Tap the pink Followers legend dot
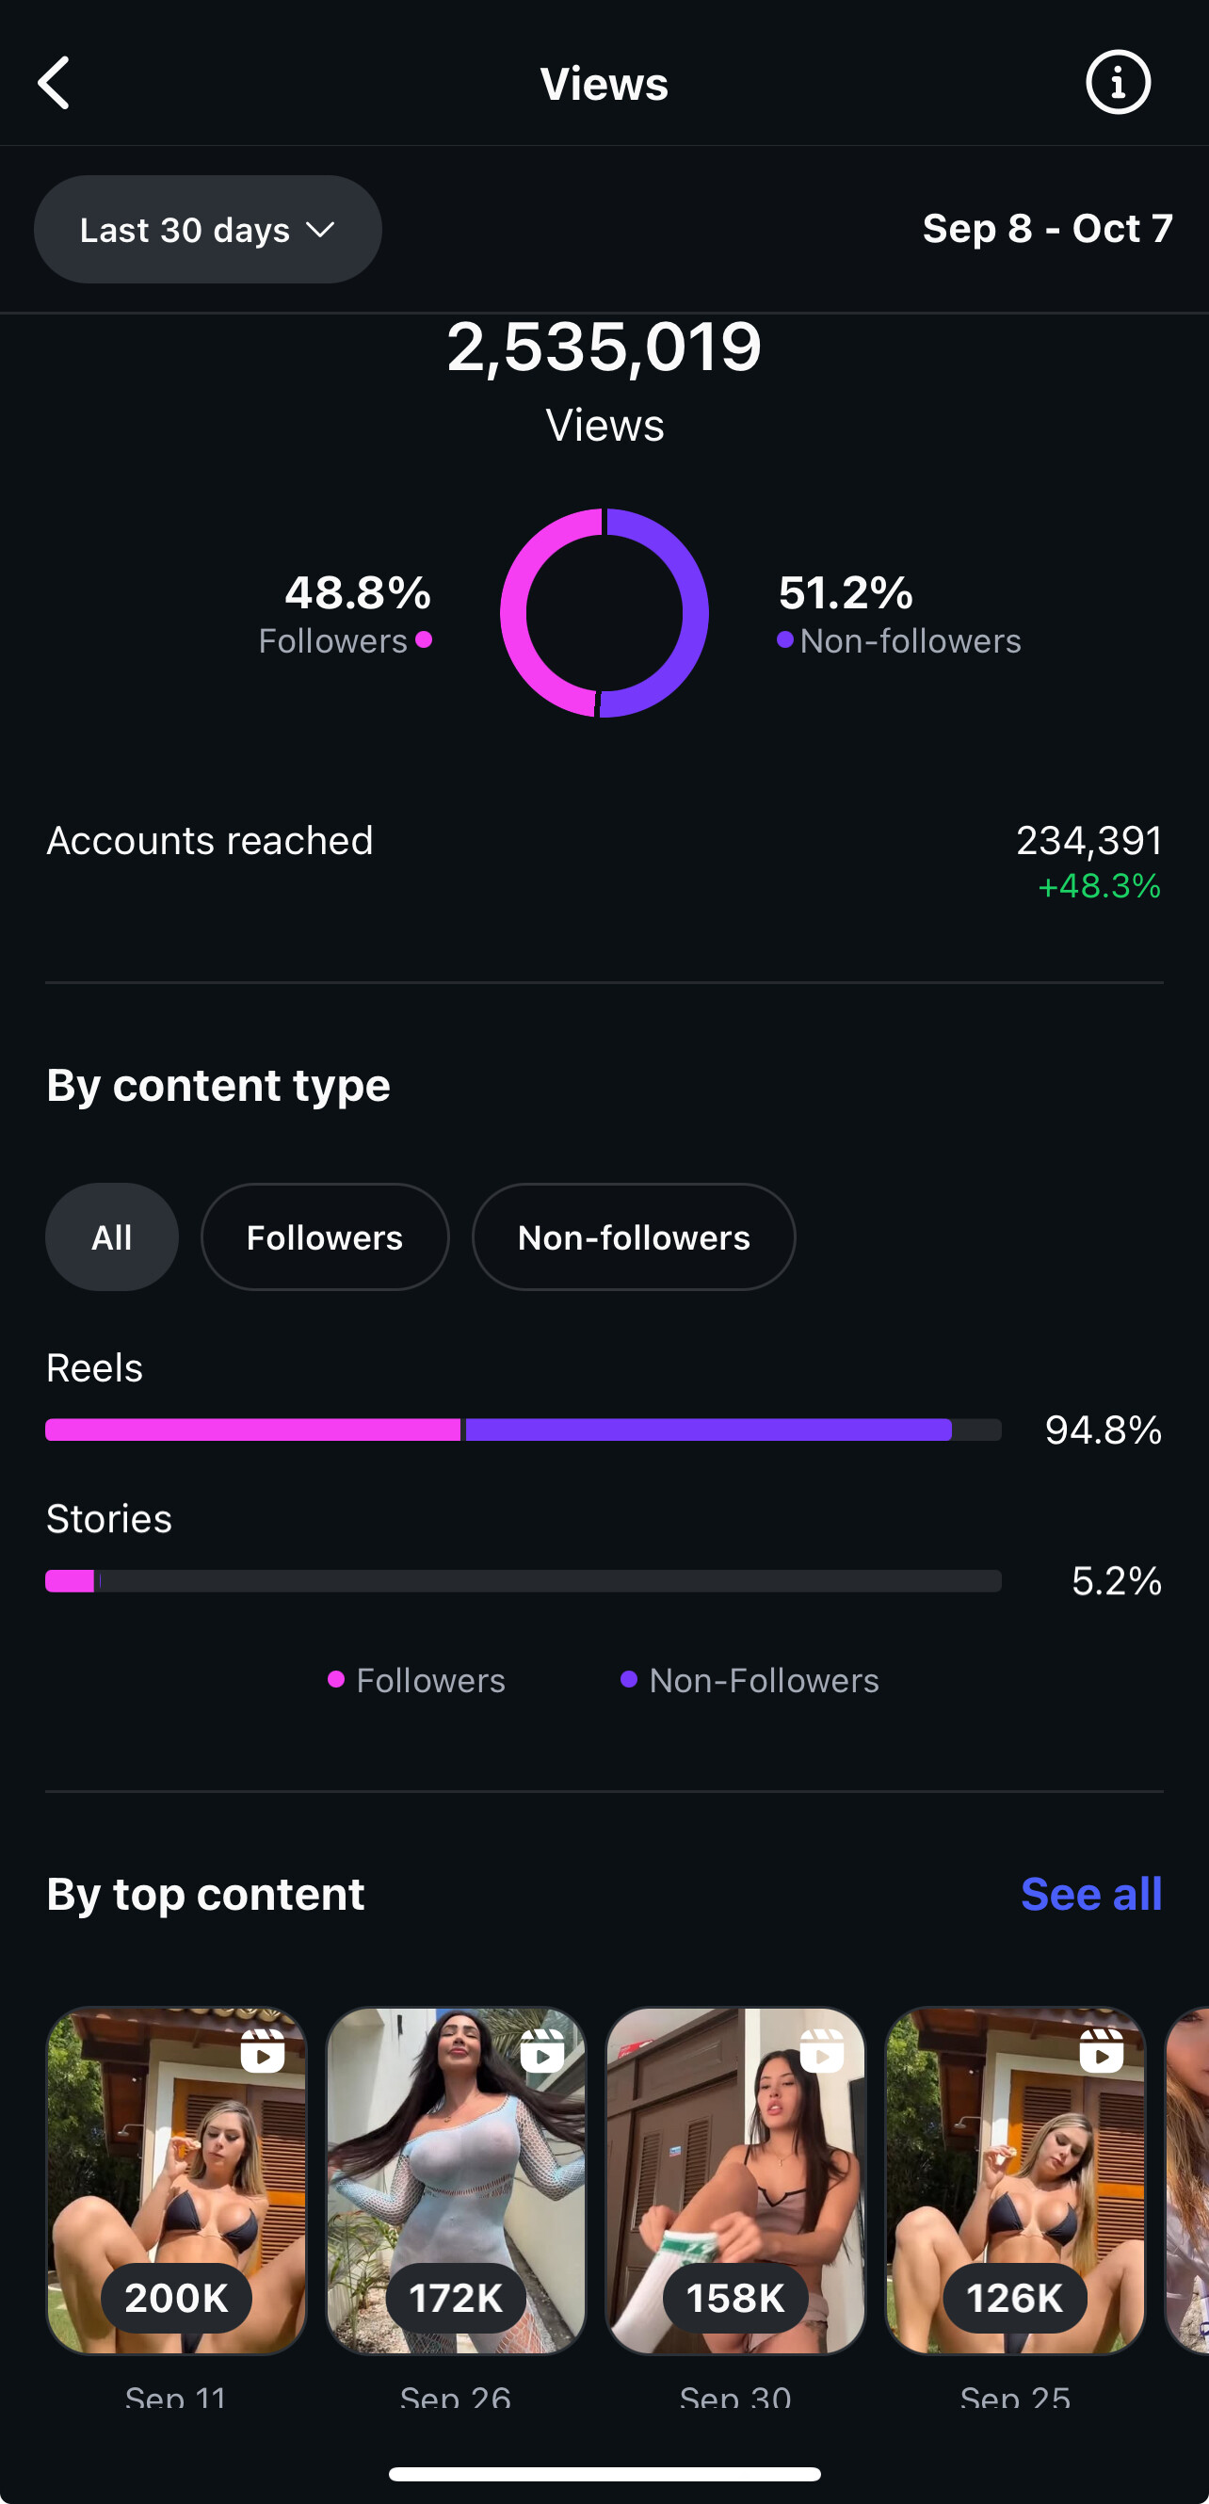Image resolution: width=1209 pixels, height=2504 pixels. tap(424, 639)
